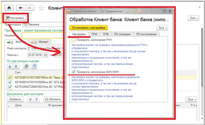
Task: Move document down in export list
Action: click(x=36, y=99)
